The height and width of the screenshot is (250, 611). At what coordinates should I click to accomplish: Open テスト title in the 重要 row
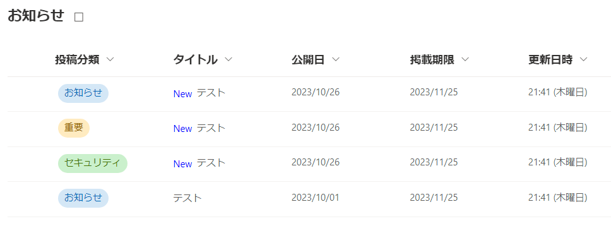(211, 128)
